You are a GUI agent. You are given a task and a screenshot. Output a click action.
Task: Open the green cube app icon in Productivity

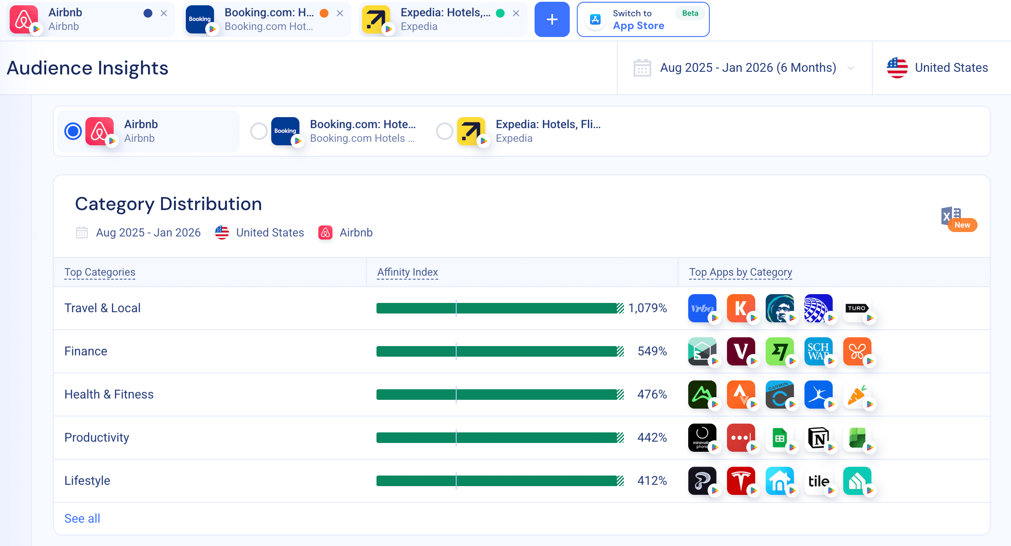pyautogui.click(x=857, y=438)
